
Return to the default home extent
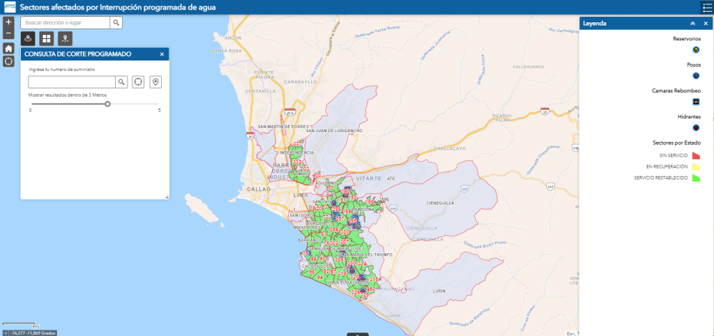coord(8,48)
